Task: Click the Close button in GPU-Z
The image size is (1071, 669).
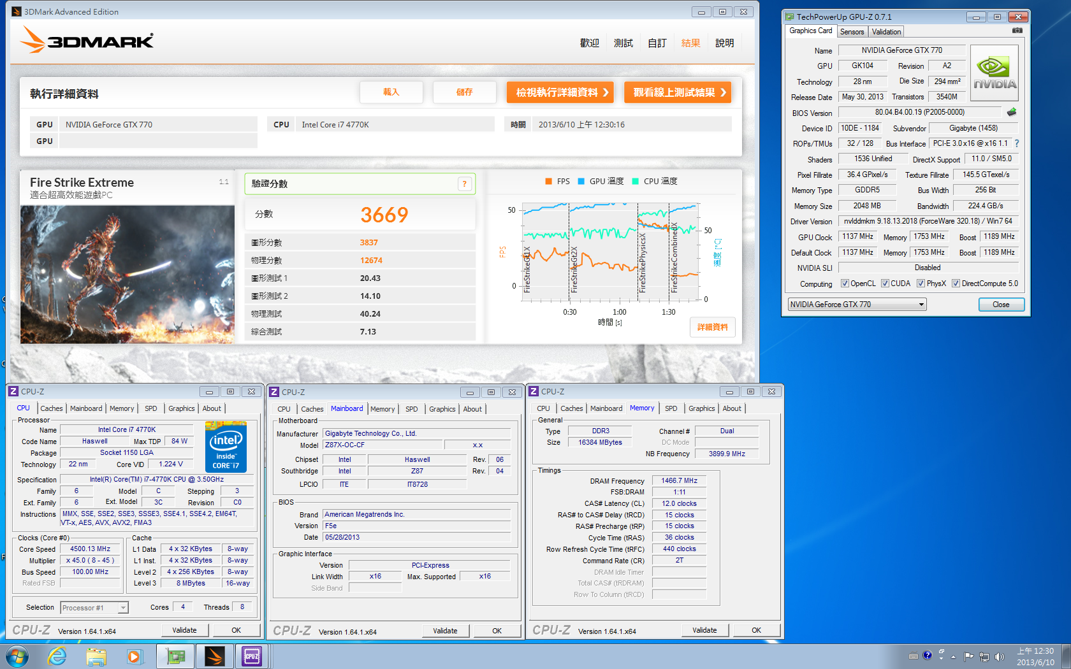Action: coord(1001,305)
